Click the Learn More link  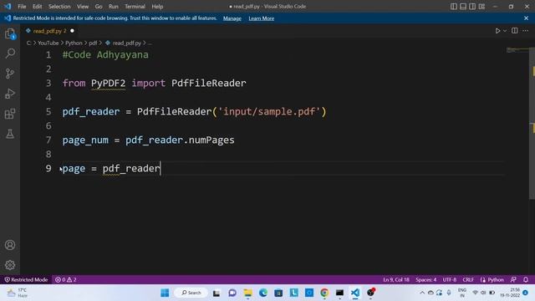point(262,18)
